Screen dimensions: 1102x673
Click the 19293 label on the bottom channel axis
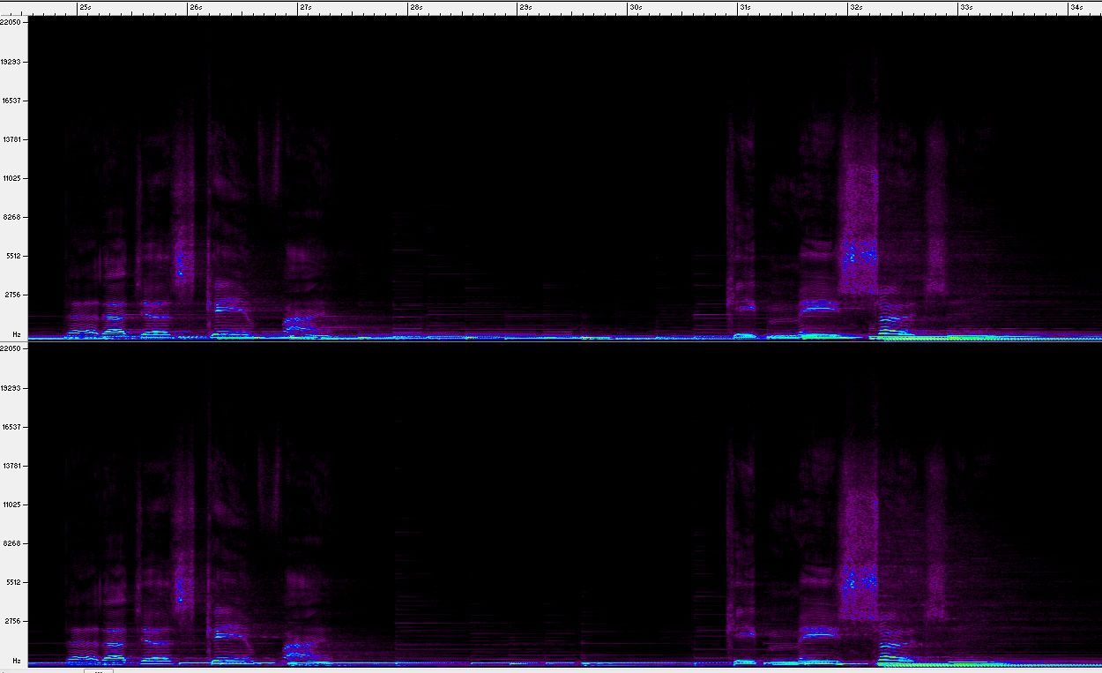(x=12, y=388)
